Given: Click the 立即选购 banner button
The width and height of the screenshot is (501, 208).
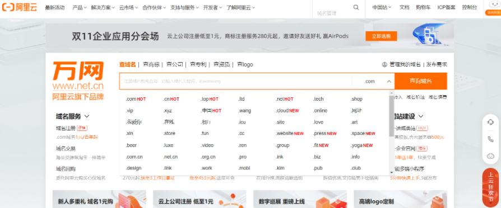Looking at the screenshot, I should point(381,36).
